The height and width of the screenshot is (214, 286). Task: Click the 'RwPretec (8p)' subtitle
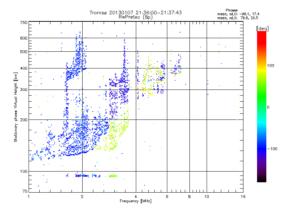tap(135, 17)
